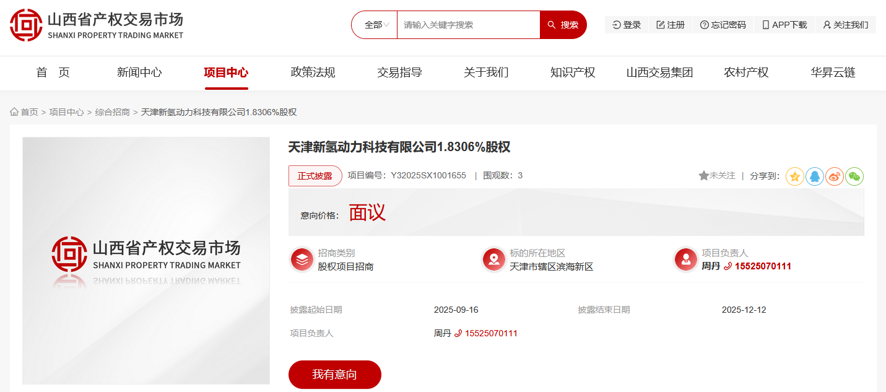Image resolution: width=886 pixels, height=392 pixels.
Task: Click the 招商类别 layers icon
Action: coord(302,259)
